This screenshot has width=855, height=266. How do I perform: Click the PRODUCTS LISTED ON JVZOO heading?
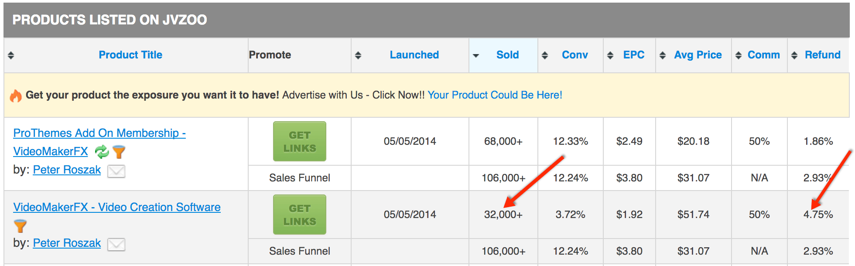point(109,20)
